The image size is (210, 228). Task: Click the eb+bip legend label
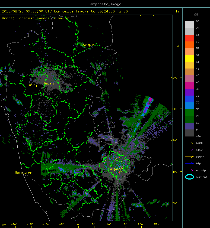click(201, 170)
